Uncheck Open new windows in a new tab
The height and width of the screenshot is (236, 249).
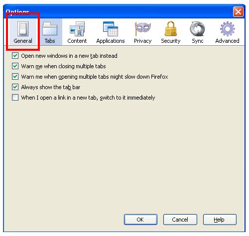coord(15,56)
